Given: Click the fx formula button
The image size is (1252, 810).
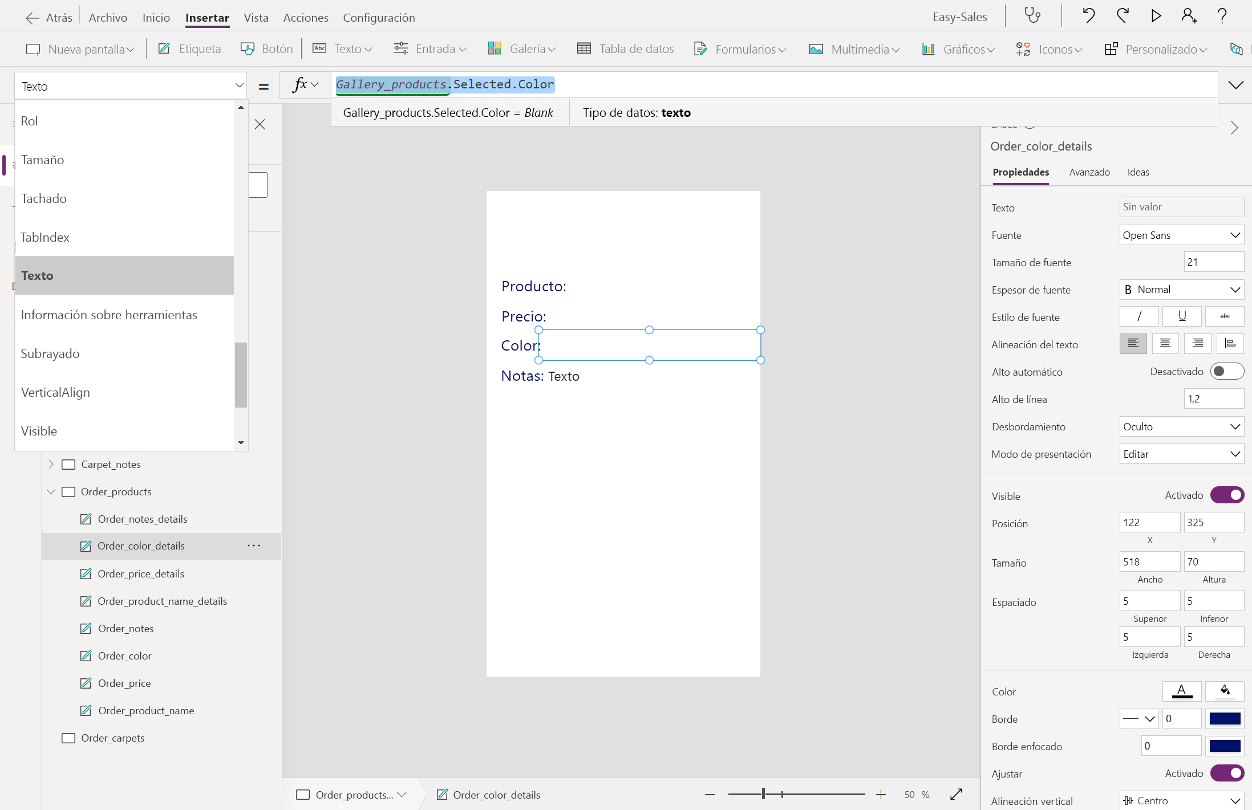Looking at the screenshot, I should tap(305, 85).
